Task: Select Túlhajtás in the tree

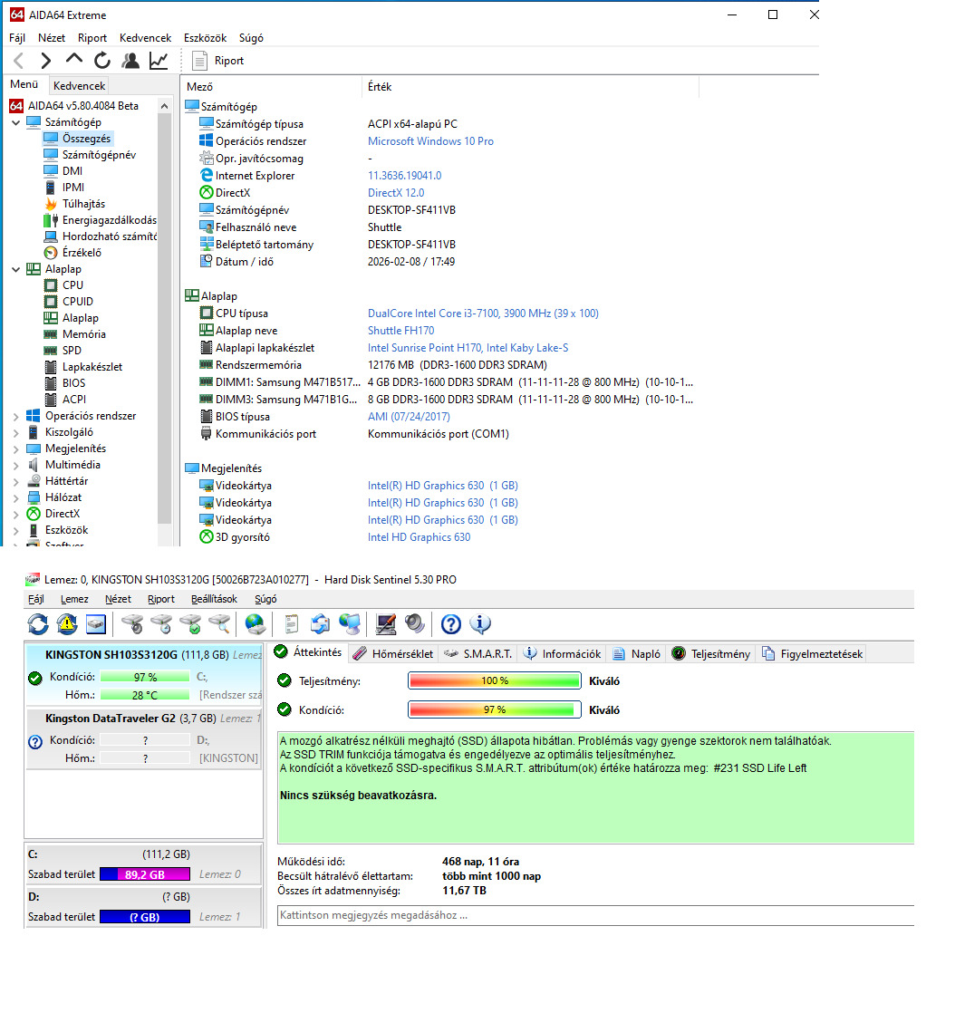Action: [83, 204]
